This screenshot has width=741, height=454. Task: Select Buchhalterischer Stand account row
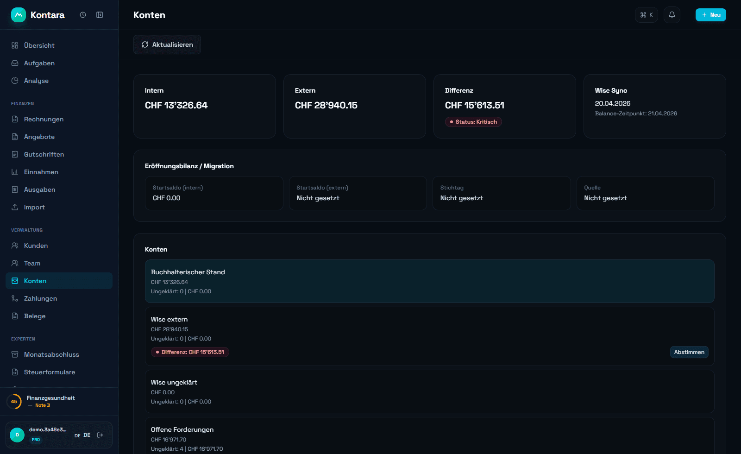[429, 281]
